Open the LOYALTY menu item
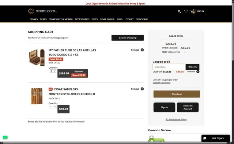This screenshot has width=234, height=144. pyautogui.click(x=129, y=19)
